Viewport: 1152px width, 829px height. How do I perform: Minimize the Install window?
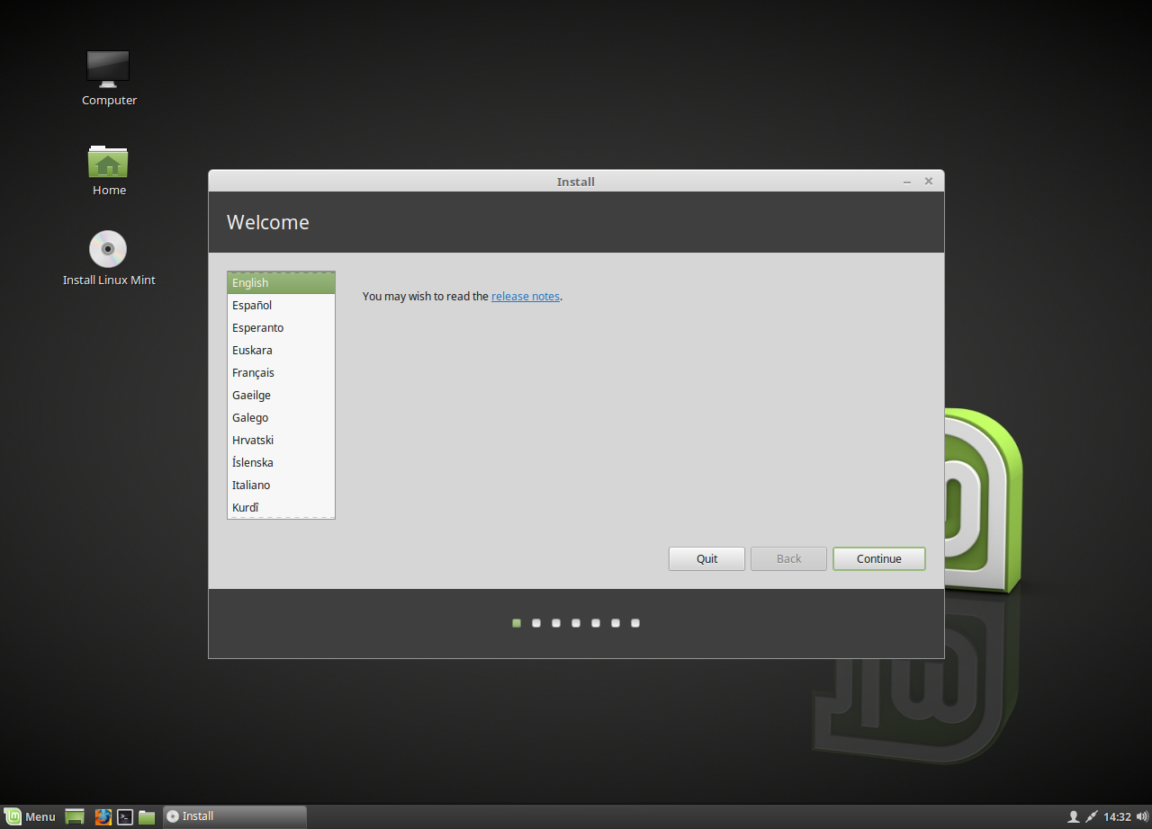click(x=907, y=182)
